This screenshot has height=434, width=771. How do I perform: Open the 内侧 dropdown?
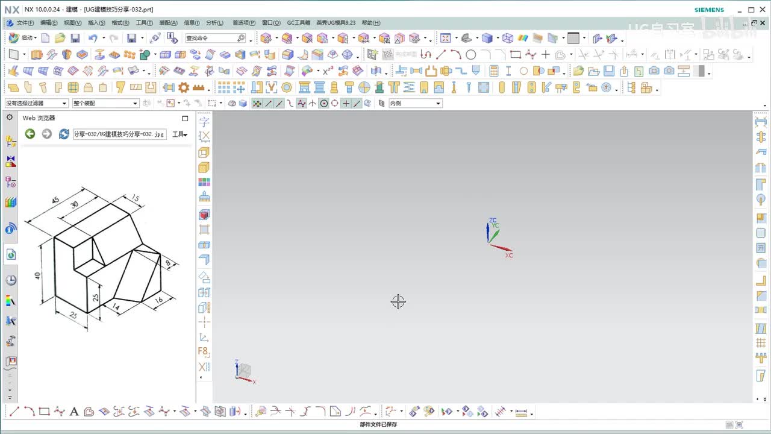[x=415, y=104]
